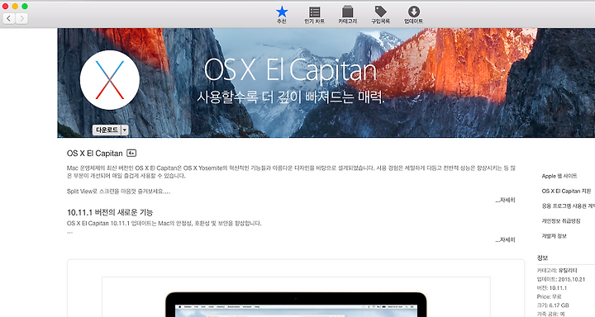Open the 개발자 정보 link

click(x=554, y=236)
